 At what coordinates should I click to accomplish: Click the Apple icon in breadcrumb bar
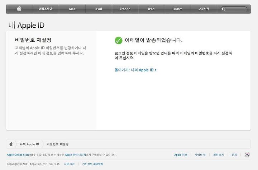point(11,144)
